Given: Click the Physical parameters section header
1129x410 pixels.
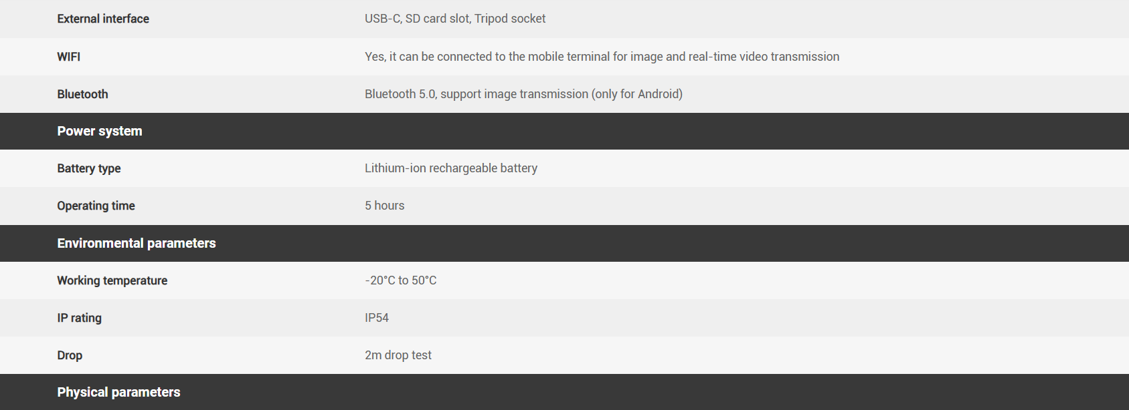Looking at the screenshot, I should 118,392.
